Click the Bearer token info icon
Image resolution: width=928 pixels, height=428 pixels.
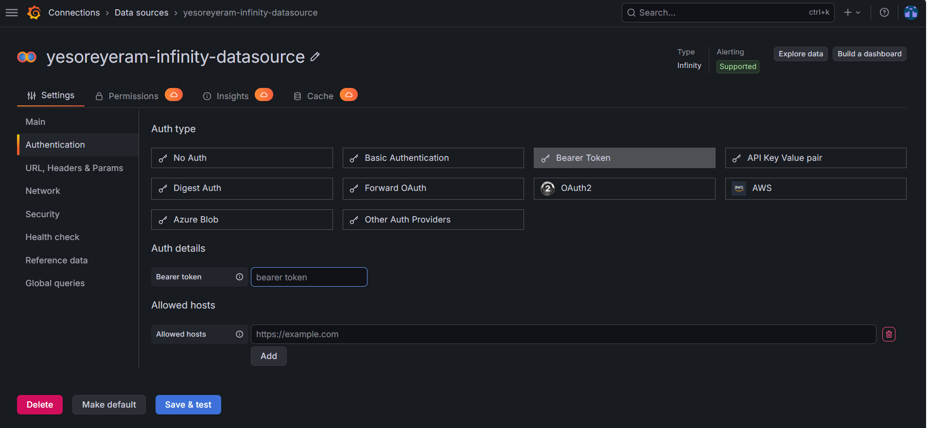[239, 277]
